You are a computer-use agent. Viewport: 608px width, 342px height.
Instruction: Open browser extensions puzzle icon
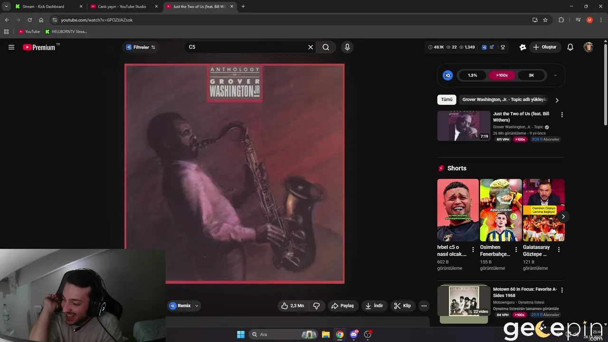[x=561, y=20]
